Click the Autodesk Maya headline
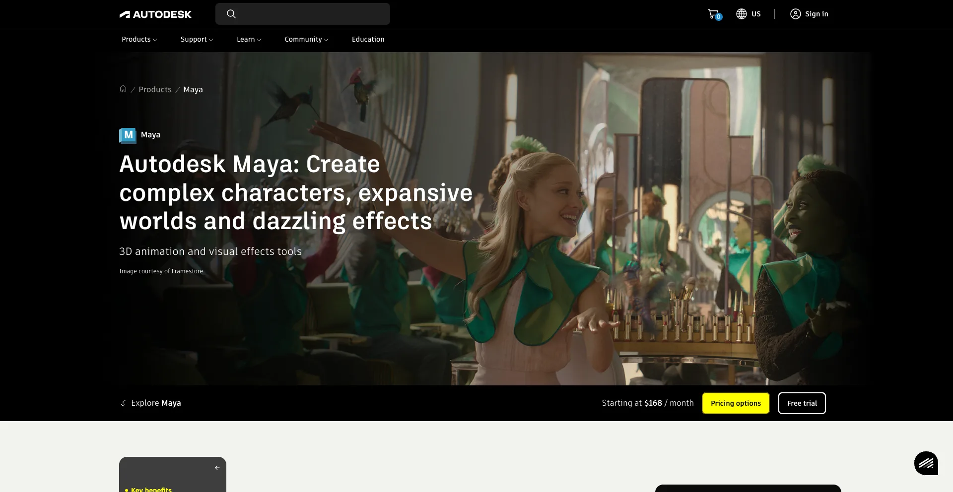 coord(296,192)
